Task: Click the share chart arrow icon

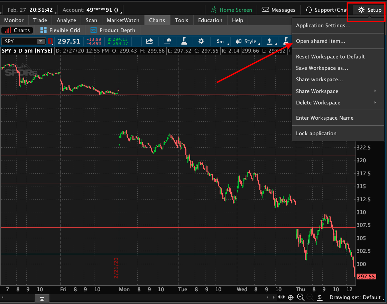Action: pos(149,42)
